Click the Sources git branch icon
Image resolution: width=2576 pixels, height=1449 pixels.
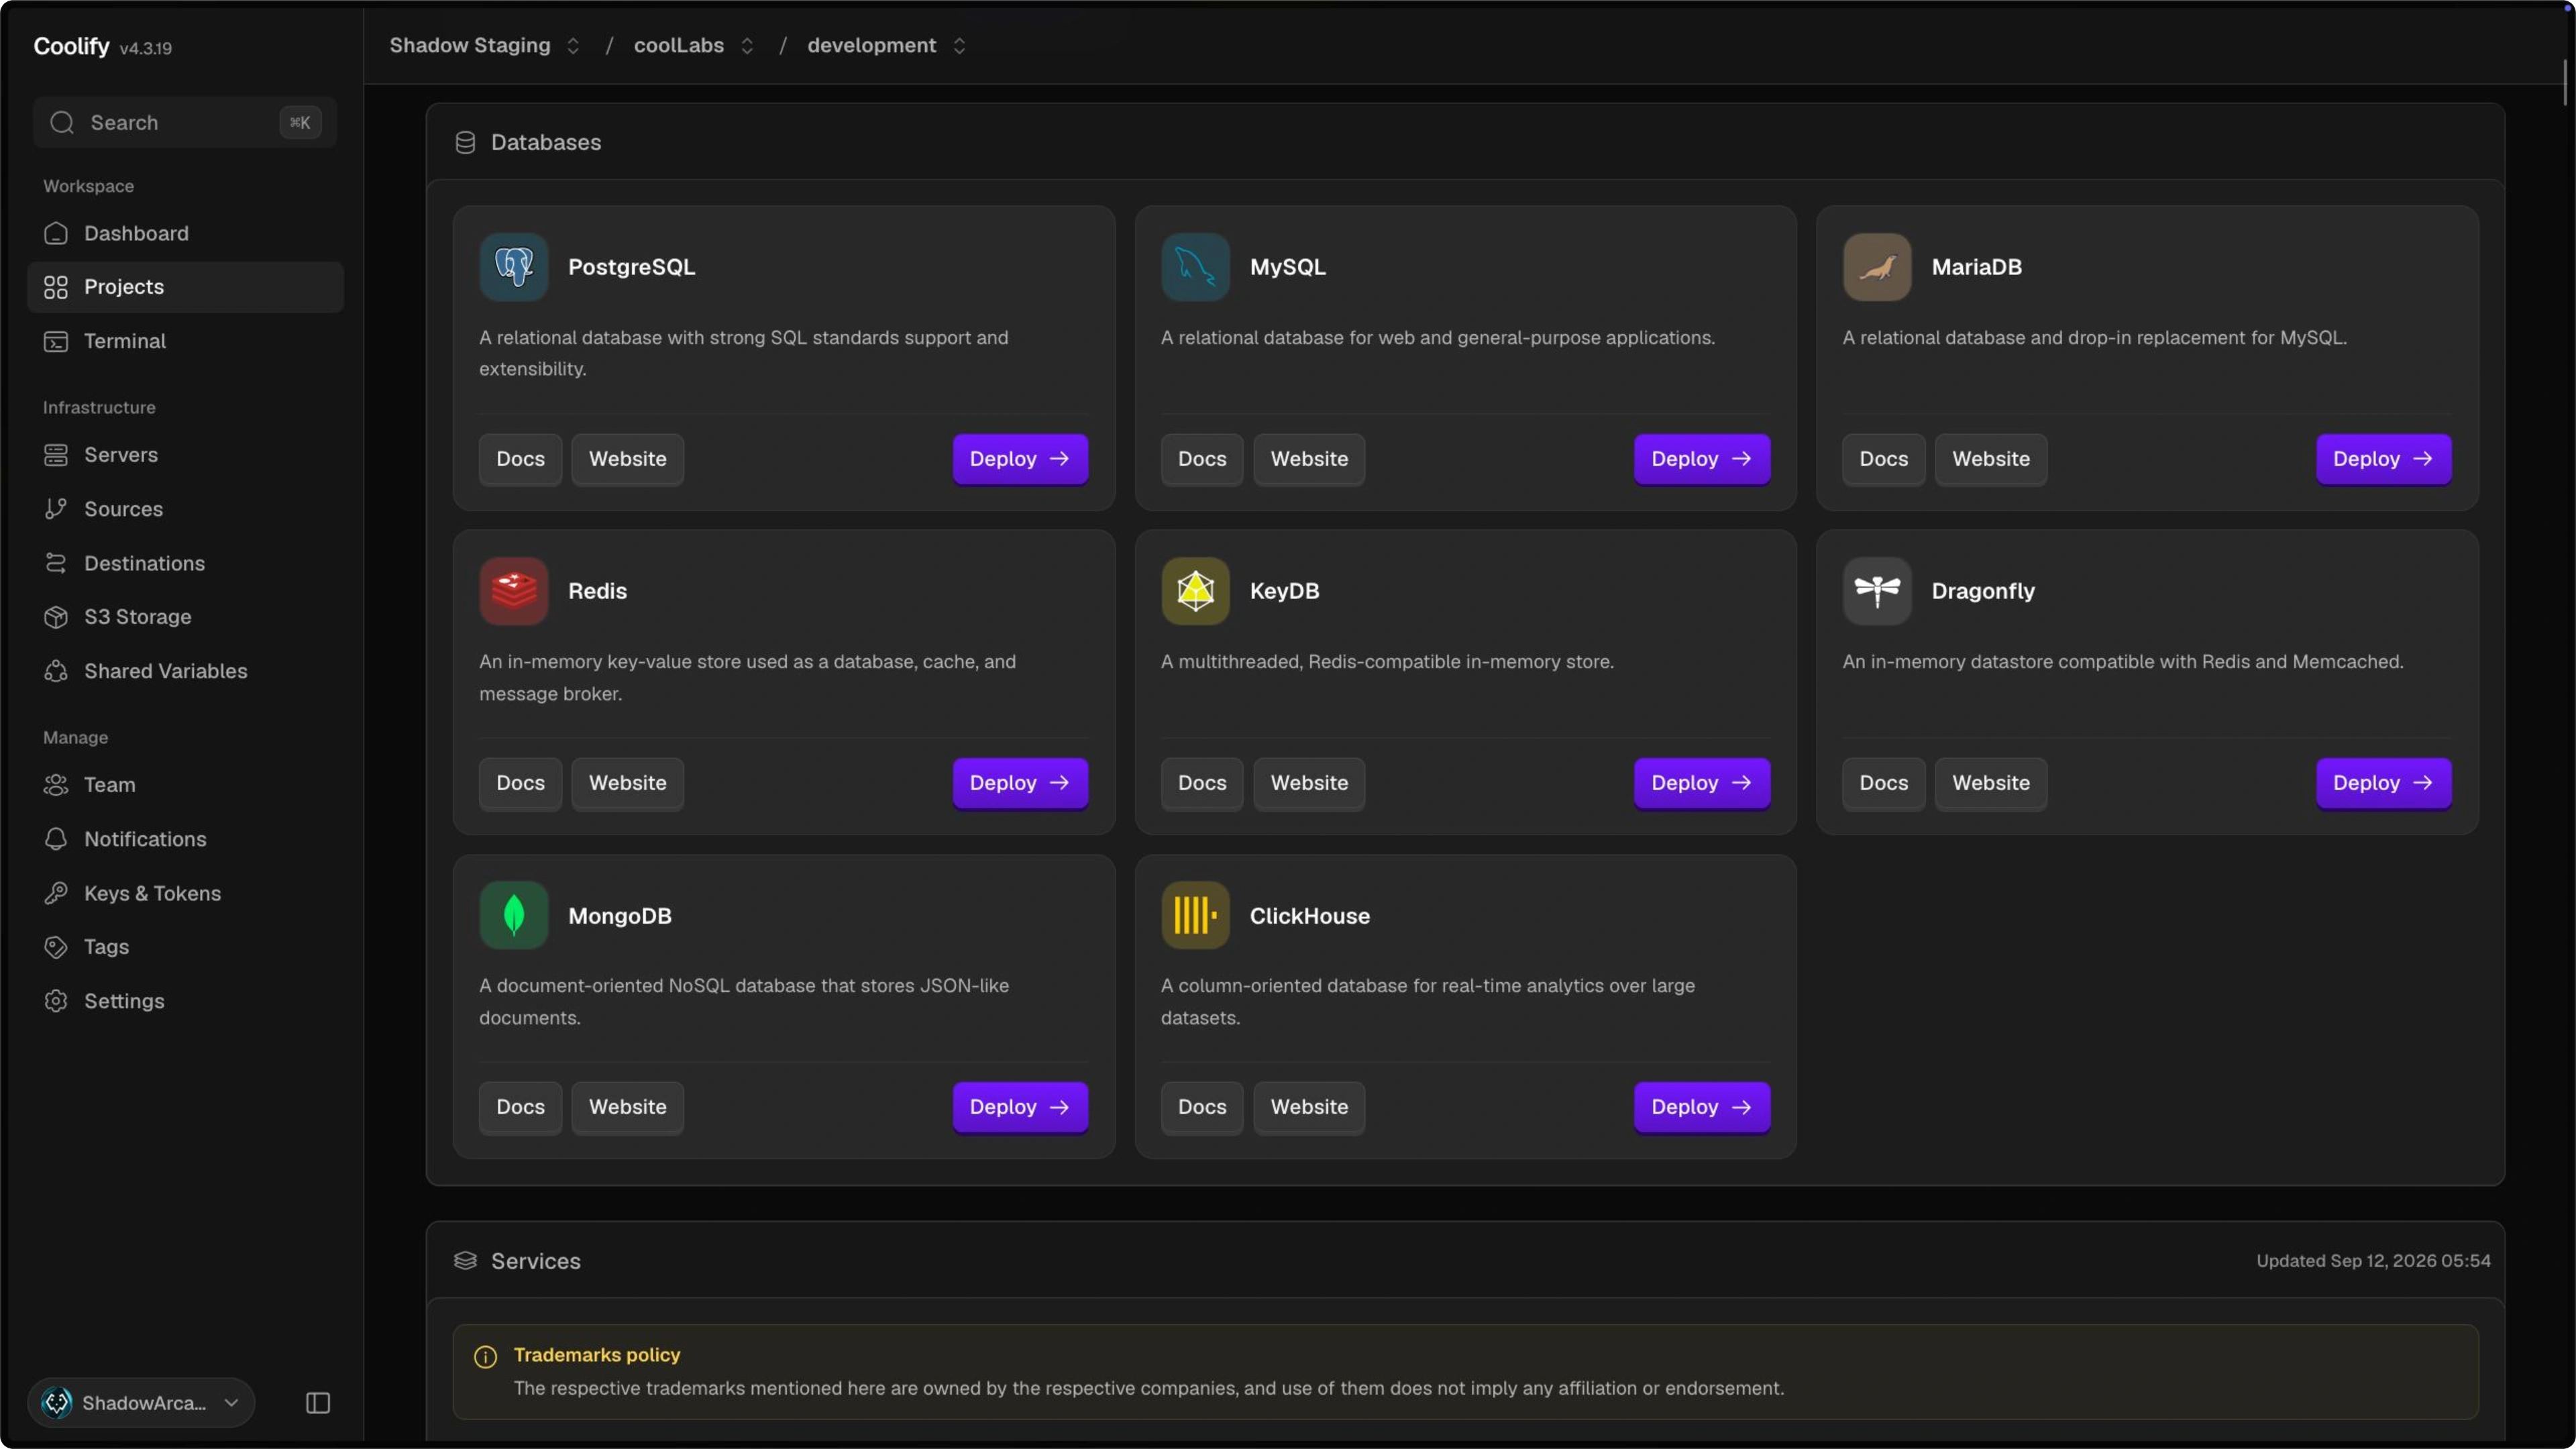(56, 509)
